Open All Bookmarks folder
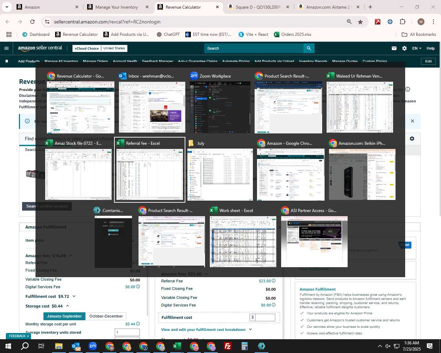This screenshot has width=441, height=353. [419, 34]
